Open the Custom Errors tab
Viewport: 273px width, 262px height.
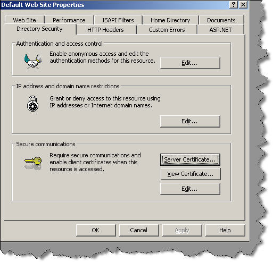tap(167, 30)
